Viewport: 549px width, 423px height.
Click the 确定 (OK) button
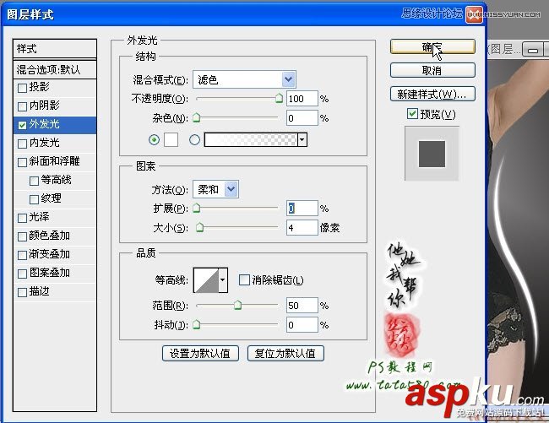pyautogui.click(x=432, y=46)
